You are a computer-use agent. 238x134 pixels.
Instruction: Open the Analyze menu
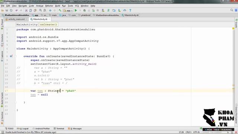coord(40,6)
